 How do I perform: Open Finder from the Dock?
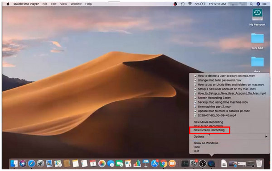pos(14,164)
